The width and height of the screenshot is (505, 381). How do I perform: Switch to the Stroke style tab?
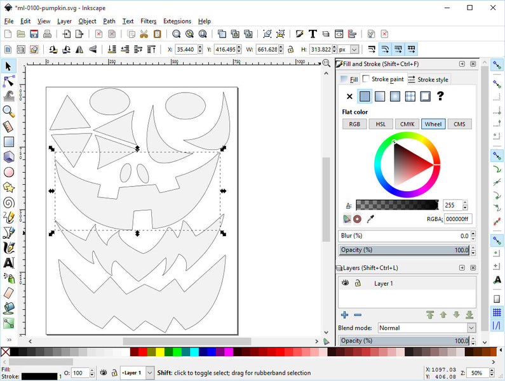tap(428, 79)
